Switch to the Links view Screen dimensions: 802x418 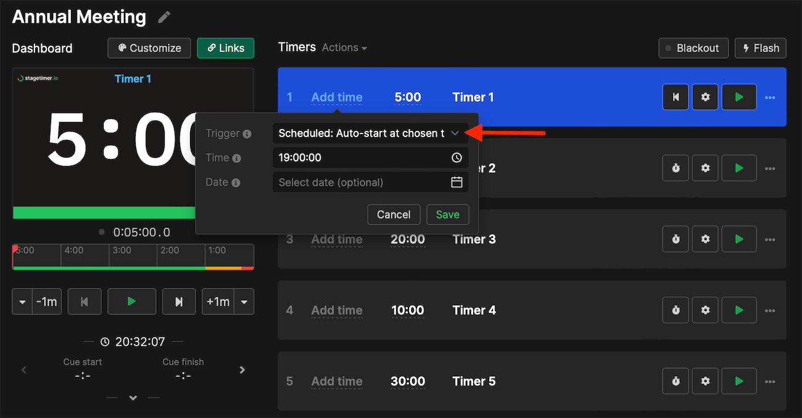click(x=225, y=48)
